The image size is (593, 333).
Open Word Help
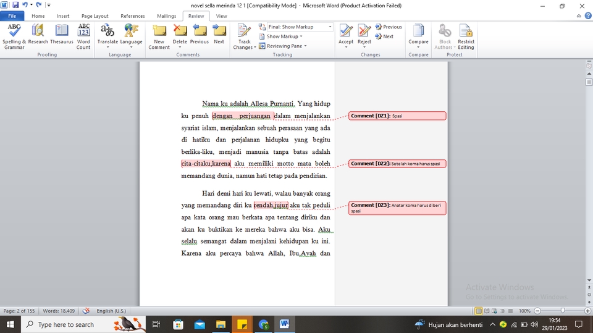coord(588,16)
